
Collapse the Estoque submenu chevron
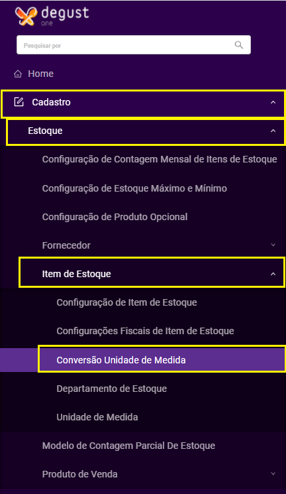(273, 131)
